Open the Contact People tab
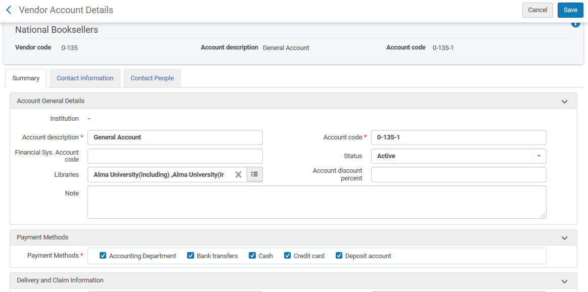588x292 pixels. click(x=152, y=78)
